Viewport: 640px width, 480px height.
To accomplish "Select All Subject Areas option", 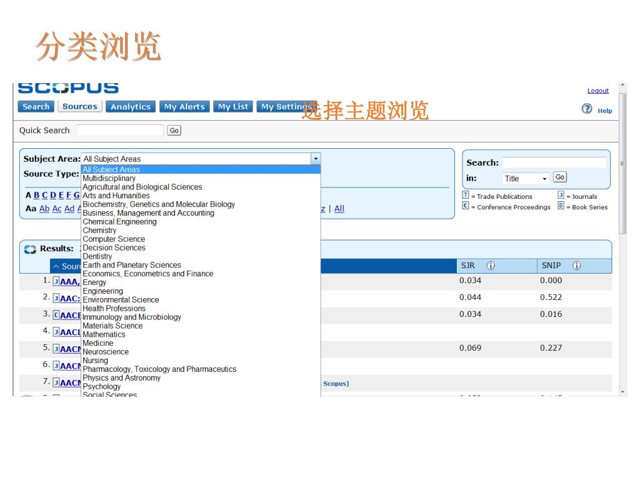I will pyautogui.click(x=201, y=169).
